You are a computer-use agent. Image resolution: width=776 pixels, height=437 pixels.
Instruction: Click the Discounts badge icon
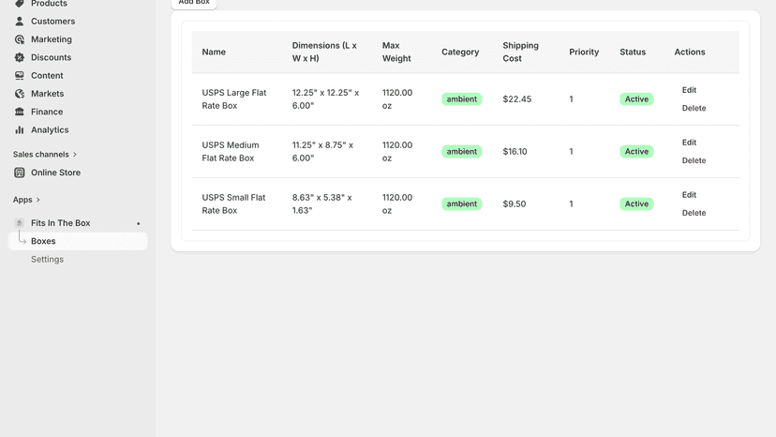(20, 57)
